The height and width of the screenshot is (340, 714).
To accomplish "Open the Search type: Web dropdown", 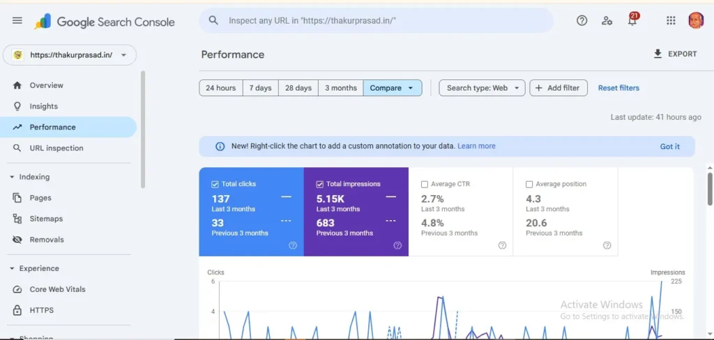I will tap(482, 88).
